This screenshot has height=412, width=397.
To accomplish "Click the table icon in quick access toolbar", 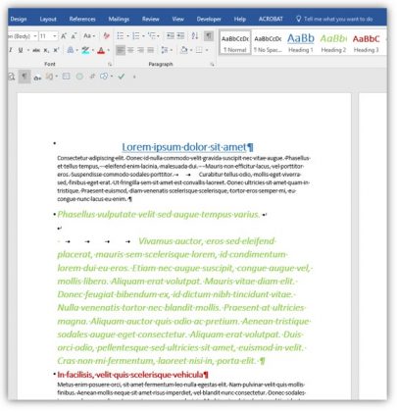I will click(67, 77).
